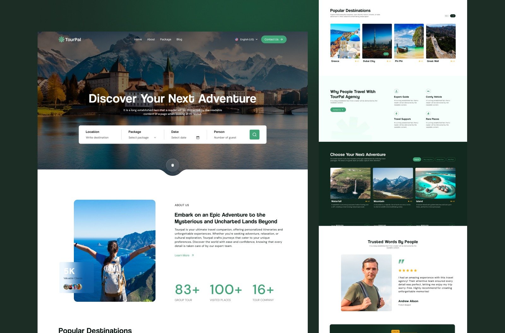Click the Island card title
This screenshot has width=505, height=333.
point(419,201)
